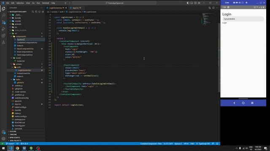Open package.json in file tree
Screen dimensions: 270x151
coord(20,120)
